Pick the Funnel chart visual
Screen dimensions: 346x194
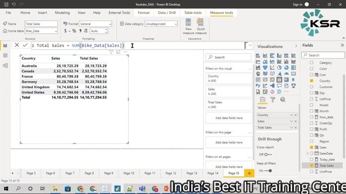[265, 67]
